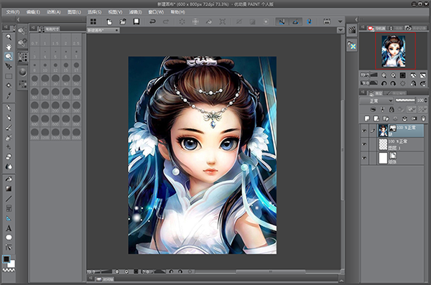Select the Airbrush tool
The width and height of the screenshot is (431, 285).
point(9,137)
